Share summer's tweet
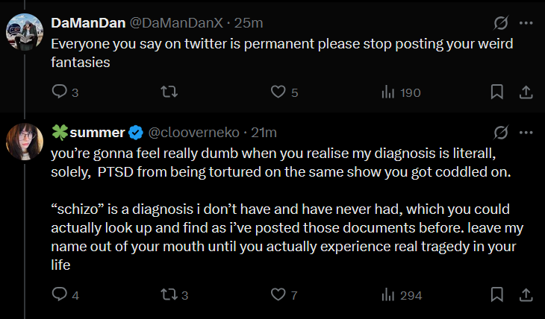The image size is (545, 319). tap(525, 295)
